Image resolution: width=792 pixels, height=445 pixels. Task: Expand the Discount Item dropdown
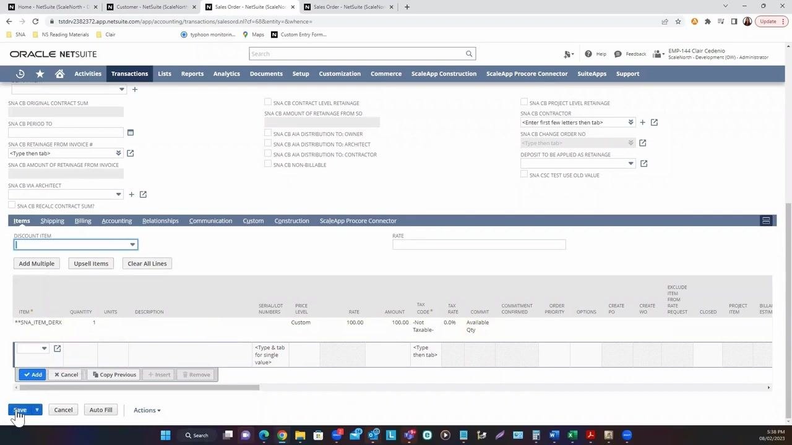132,245
